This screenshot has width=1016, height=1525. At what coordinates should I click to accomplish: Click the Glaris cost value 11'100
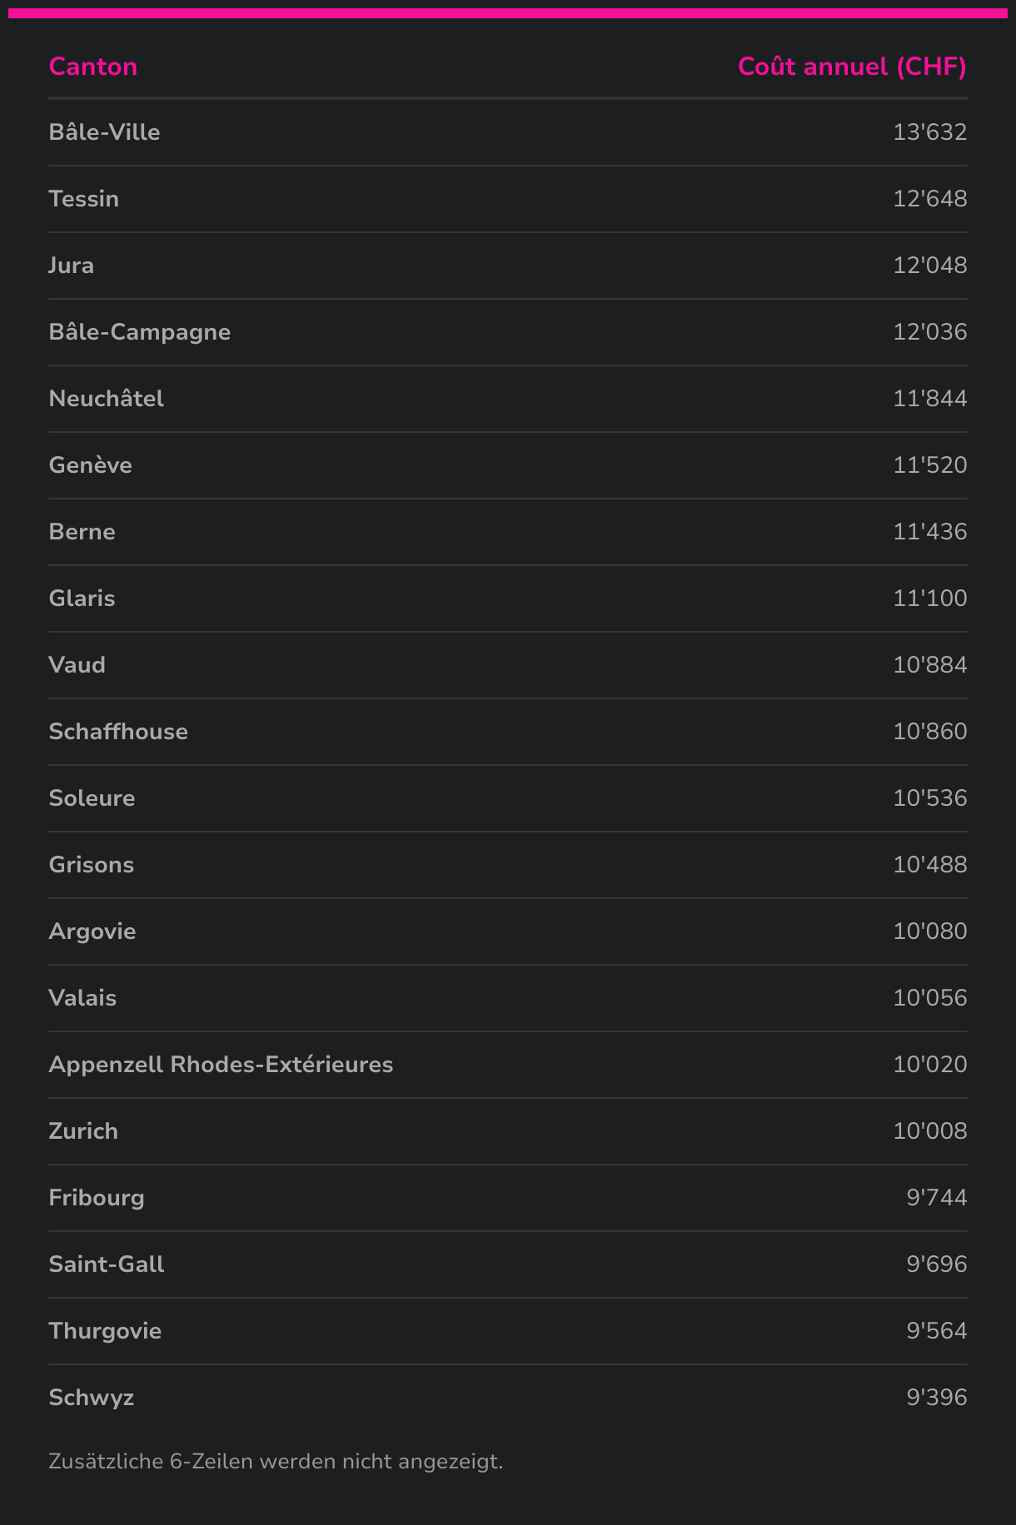click(929, 599)
